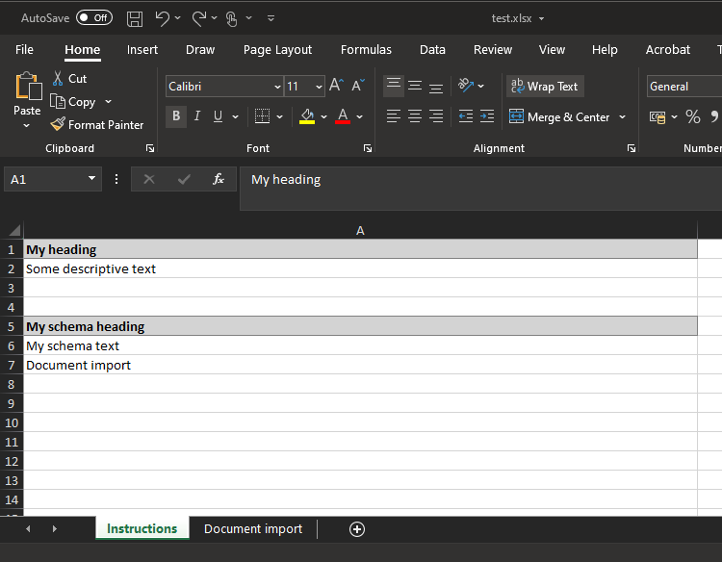Click the Format Painter brush icon

tap(59, 125)
